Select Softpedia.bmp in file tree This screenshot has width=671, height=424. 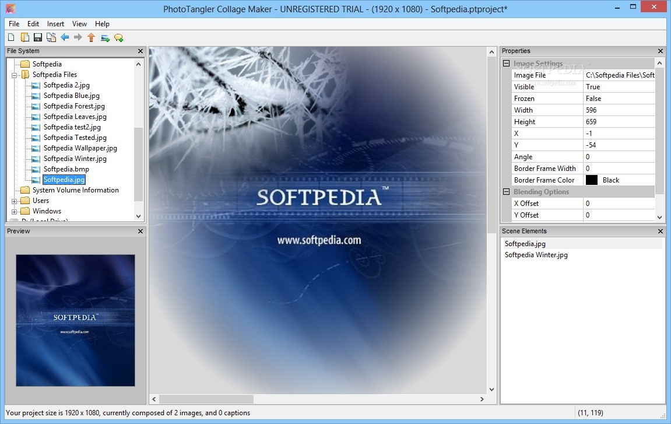click(x=66, y=169)
